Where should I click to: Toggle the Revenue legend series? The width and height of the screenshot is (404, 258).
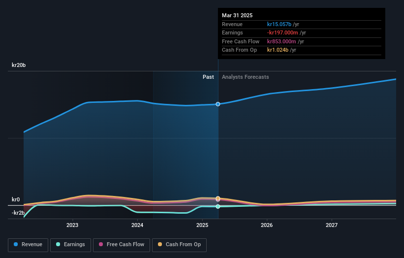click(28, 245)
